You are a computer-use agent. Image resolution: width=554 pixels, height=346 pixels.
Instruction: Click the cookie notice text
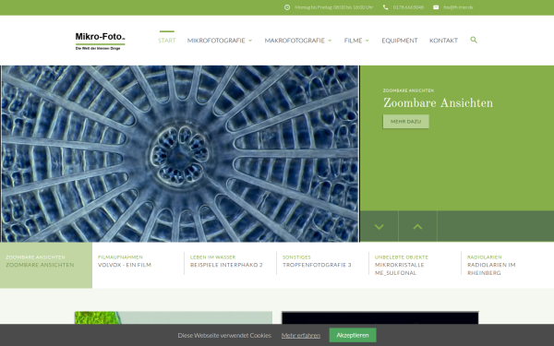pos(224,336)
